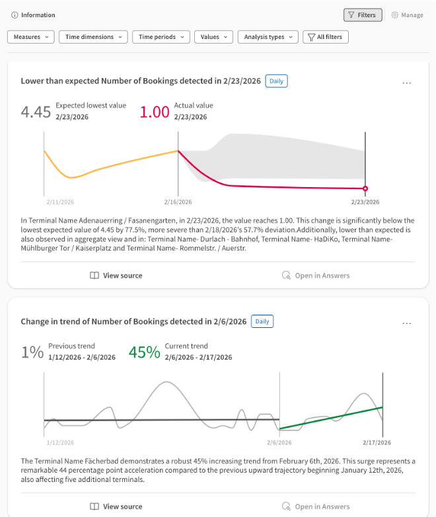The width and height of the screenshot is (436, 517).
Task: Open the Time dimensions dropdown
Action: coord(93,37)
